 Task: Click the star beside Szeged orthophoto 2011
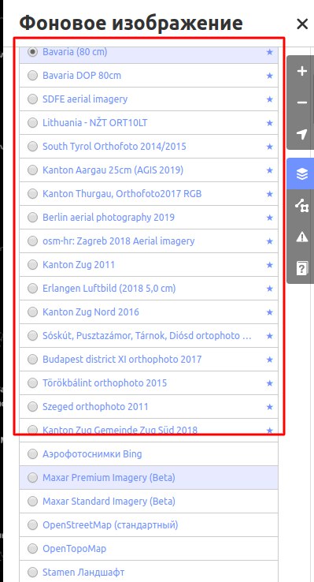pyautogui.click(x=270, y=407)
